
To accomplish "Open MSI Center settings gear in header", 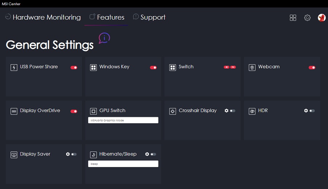I will pyautogui.click(x=307, y=18).
